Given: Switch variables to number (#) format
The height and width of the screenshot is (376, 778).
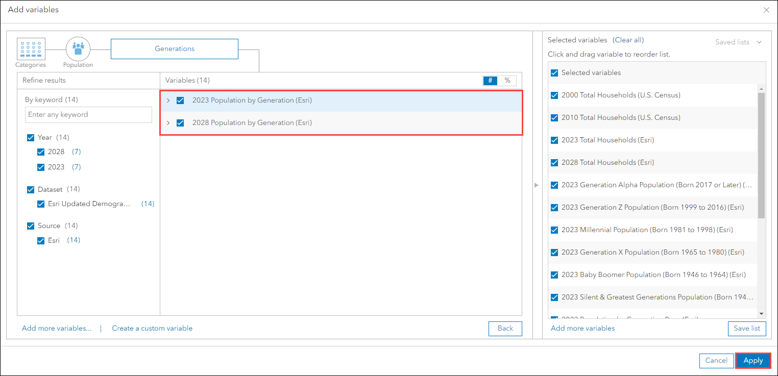Looking at the screenshot, I should 490,81.
